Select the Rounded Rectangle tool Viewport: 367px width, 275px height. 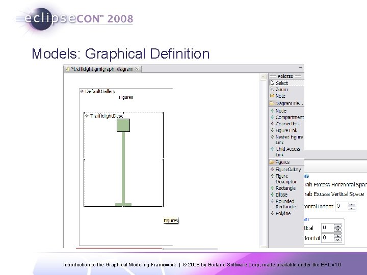click(x=286, y=204)
